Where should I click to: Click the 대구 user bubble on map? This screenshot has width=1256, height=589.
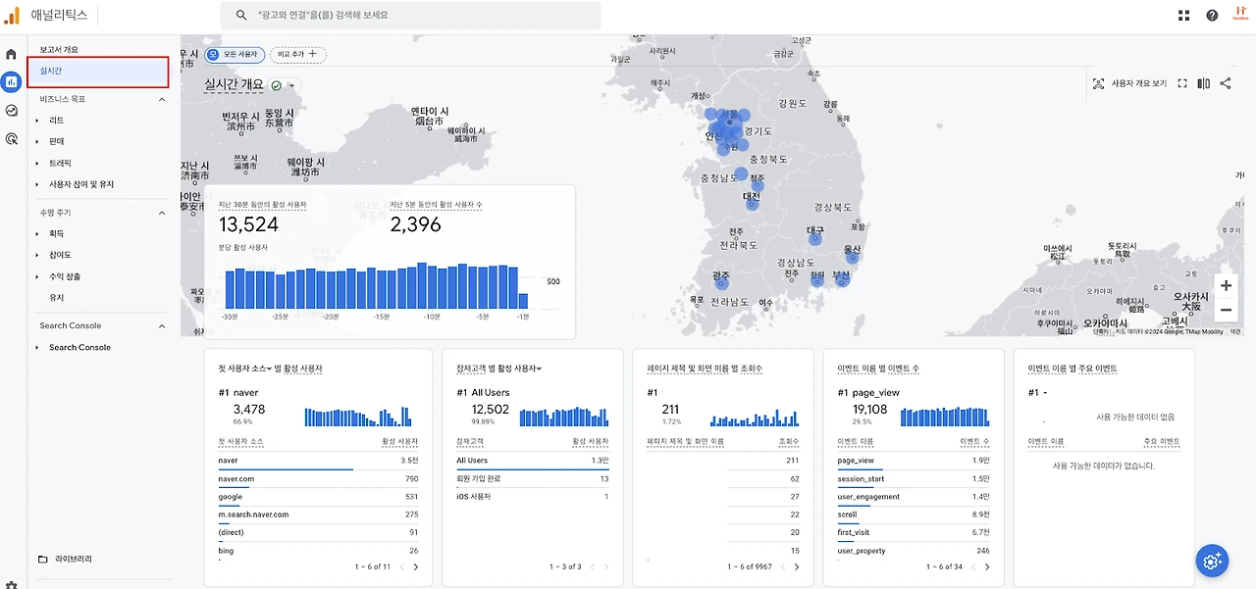[x=815, y=237]
